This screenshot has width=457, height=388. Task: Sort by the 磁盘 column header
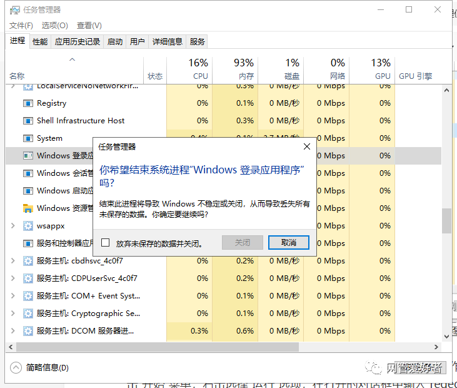[281, 69]
